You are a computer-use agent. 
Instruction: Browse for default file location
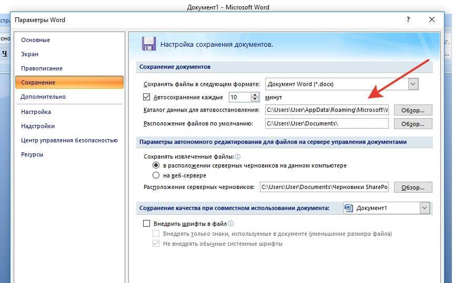(x=413, y=124)
